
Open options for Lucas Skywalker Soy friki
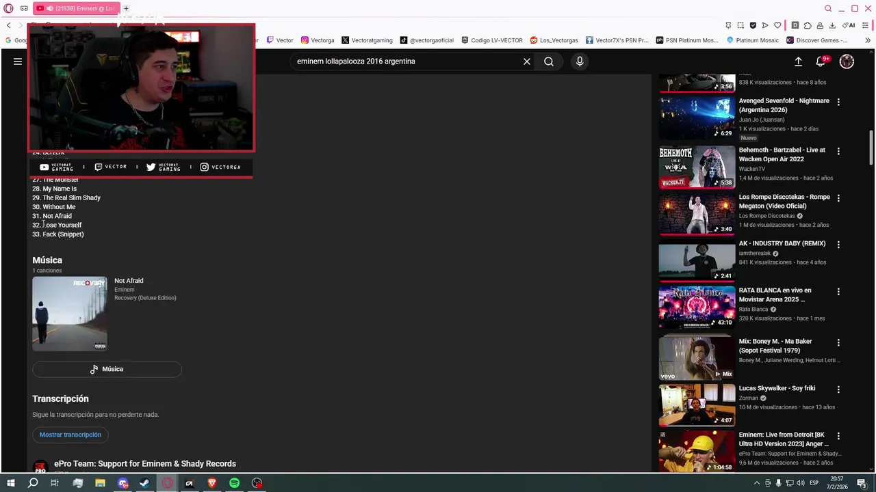pyautogui.click(x=838, y=389)
